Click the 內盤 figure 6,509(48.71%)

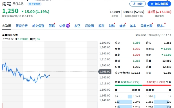coord(130,82)
